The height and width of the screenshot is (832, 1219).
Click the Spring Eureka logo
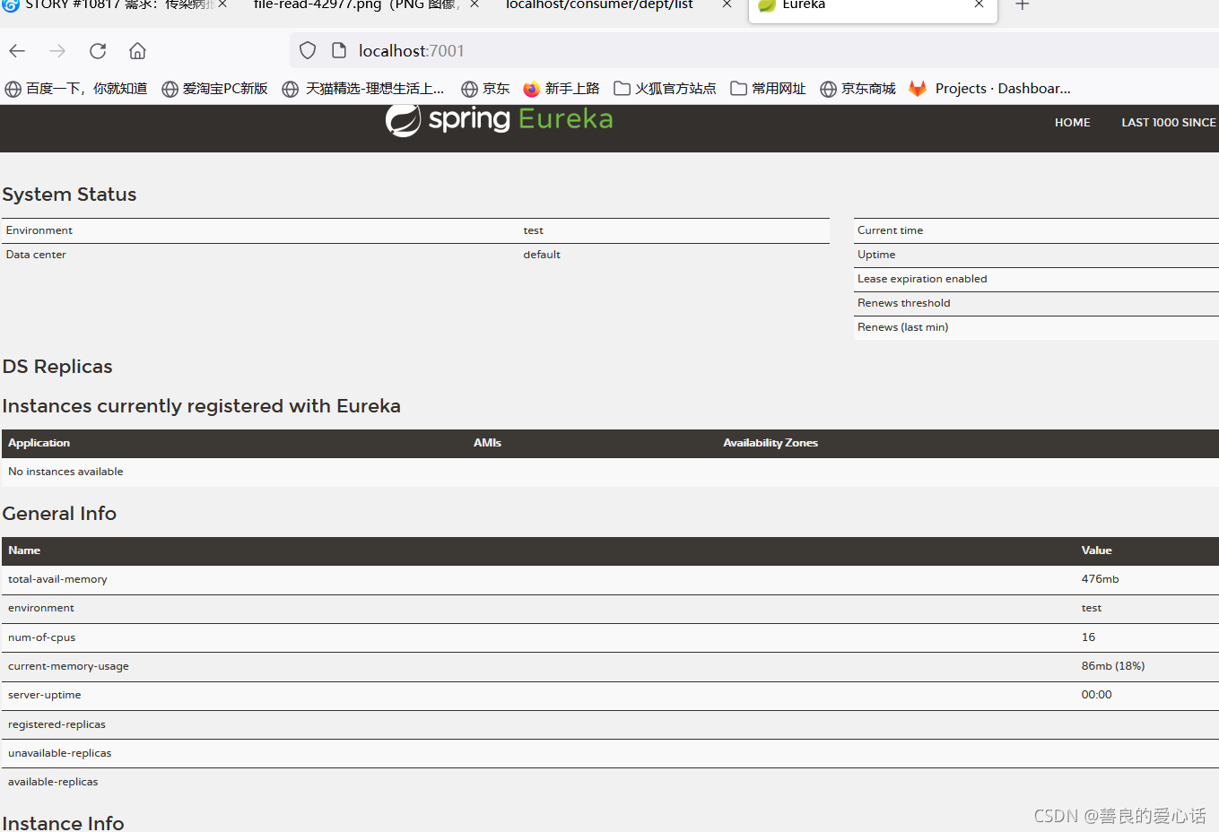coord(499,120)
